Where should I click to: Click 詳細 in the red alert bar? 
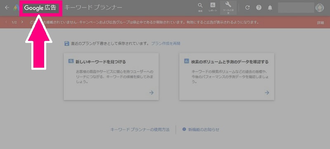(x=321, y=23)
